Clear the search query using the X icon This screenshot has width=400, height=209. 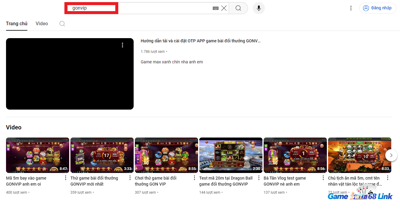pos(224,8)
